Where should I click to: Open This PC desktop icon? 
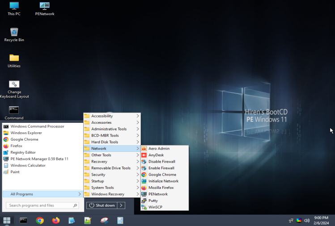[14, 8]
